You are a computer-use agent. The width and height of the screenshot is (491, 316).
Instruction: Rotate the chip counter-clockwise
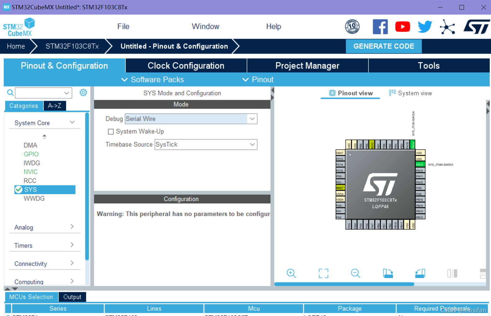(x=420, y=273)
